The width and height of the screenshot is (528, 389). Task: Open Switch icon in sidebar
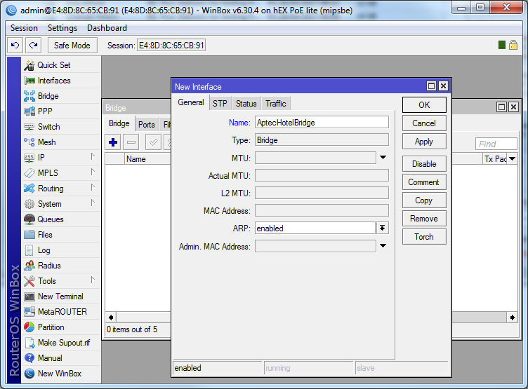29,127
